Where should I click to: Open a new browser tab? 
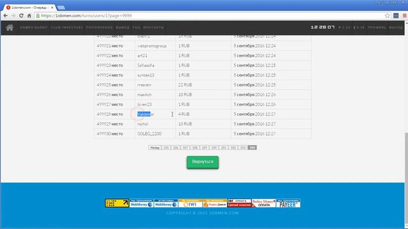pos(61,8)
